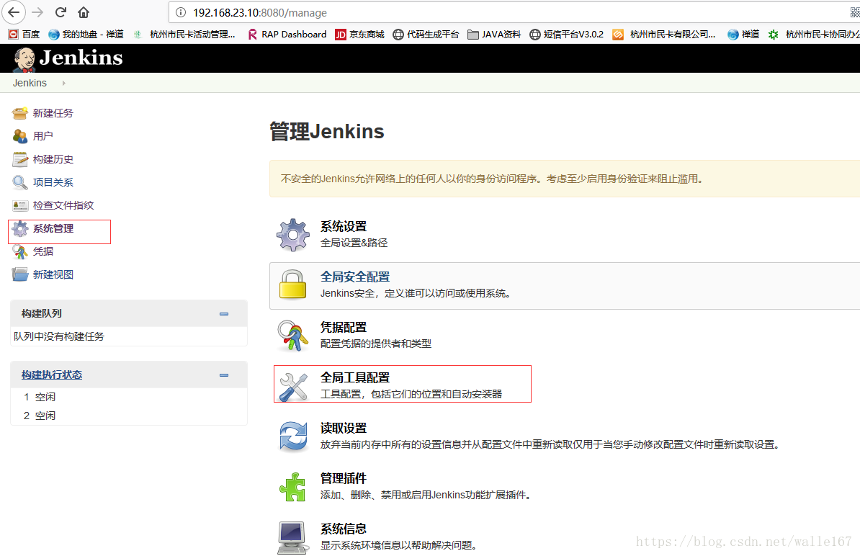860x556 pixels.
Task: Open 用户 in the sidebar
Action: [x=42, y=136]
